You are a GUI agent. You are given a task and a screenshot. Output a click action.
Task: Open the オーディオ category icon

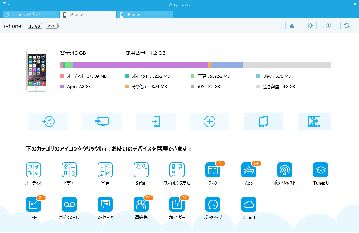33,170
